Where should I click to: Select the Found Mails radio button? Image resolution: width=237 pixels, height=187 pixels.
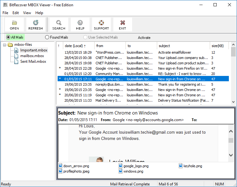click(x=47, y=37)
